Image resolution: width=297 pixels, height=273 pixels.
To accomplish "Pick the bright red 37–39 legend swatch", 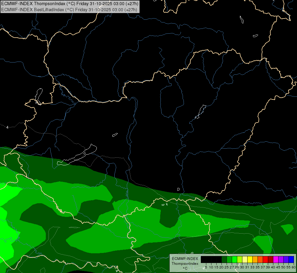I will click(265, 259).
